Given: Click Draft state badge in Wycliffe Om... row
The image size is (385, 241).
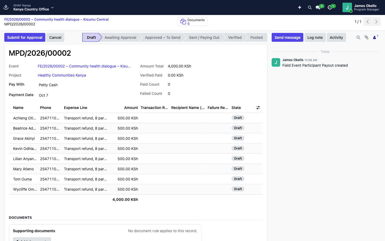Looking at the screenshot, I should (x=238, y=189).
